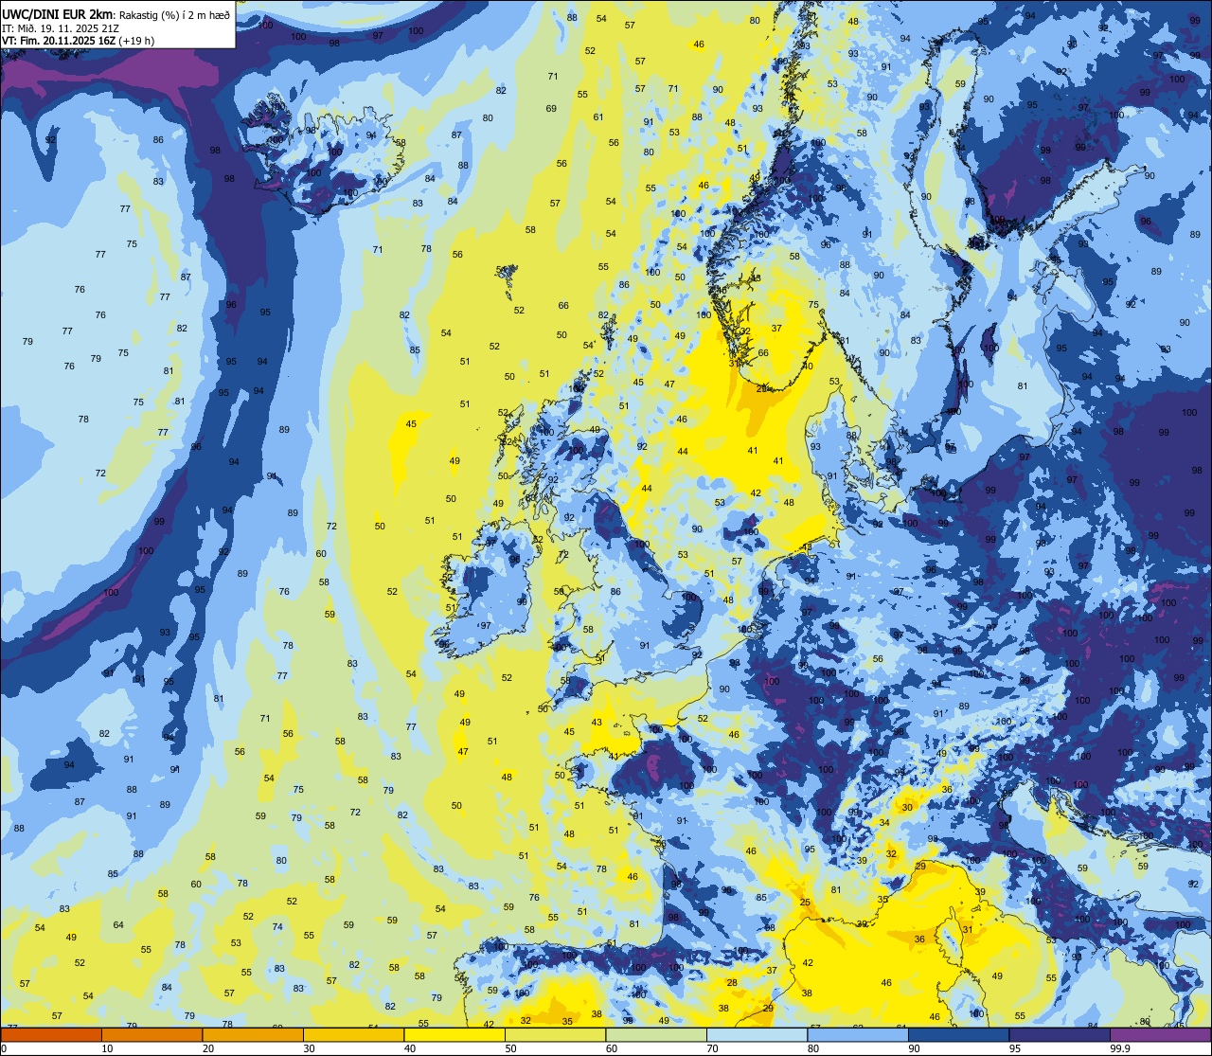Viewport: 1212px width, 1056px height.
Task: Click the pale blue 70–80 legend swatch
Action: pyautogui.click(x=757, y=1035)
